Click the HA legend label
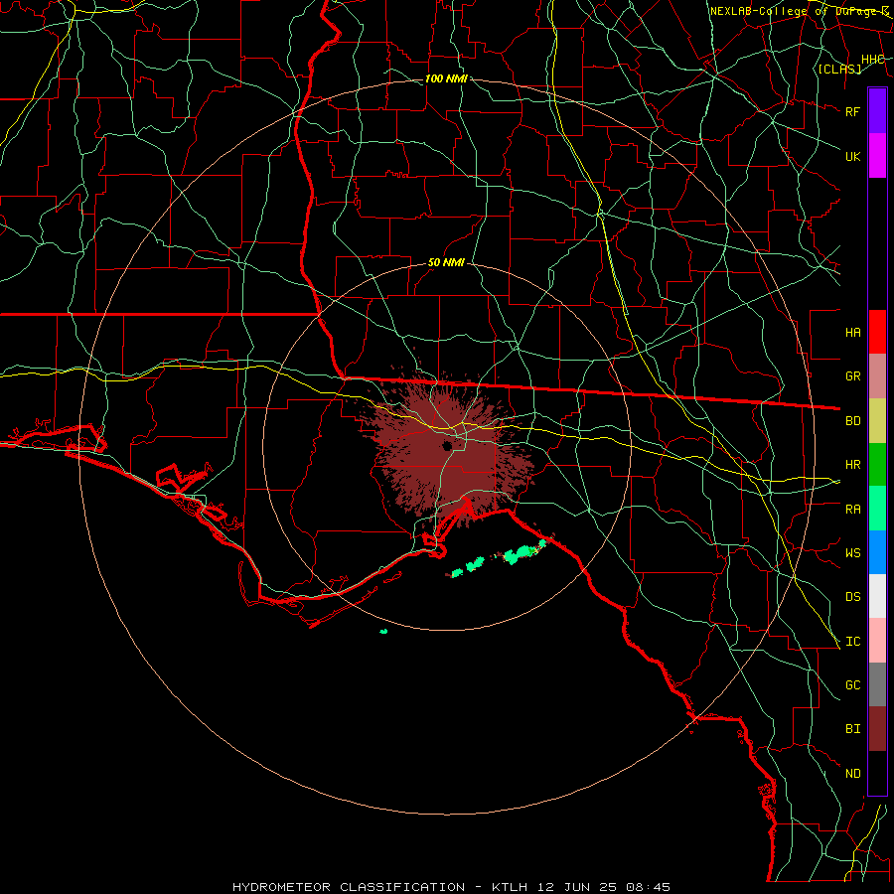The height and width of the screenshot is (894, 894). tap(853, 333)
